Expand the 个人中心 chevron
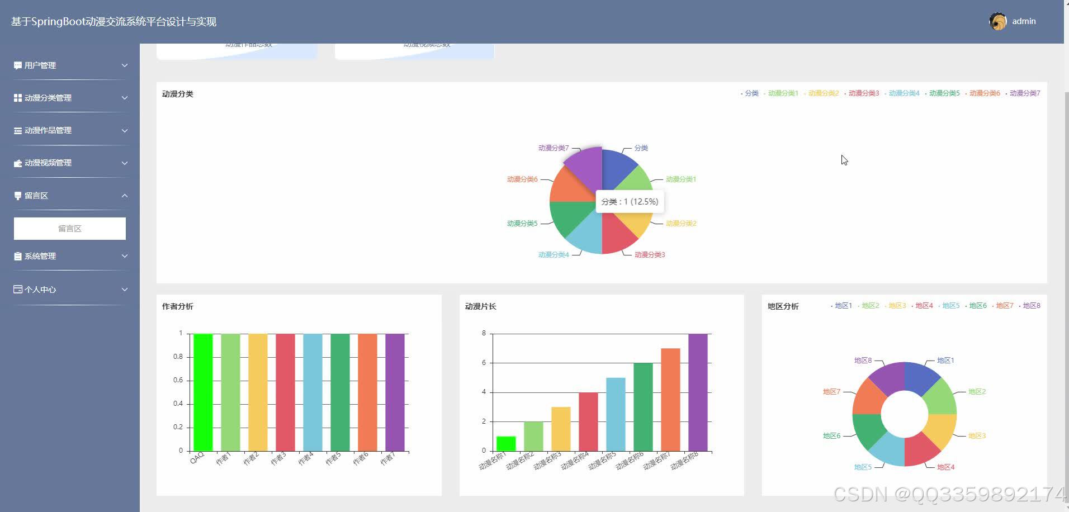Screen dimensions: 1069x512 (125, 289)
